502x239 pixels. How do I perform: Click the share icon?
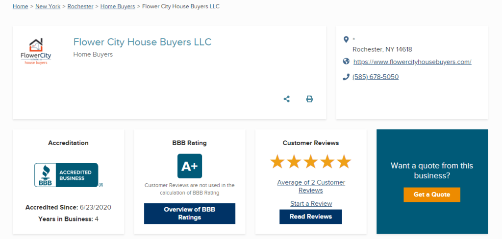tap(287, 99)
